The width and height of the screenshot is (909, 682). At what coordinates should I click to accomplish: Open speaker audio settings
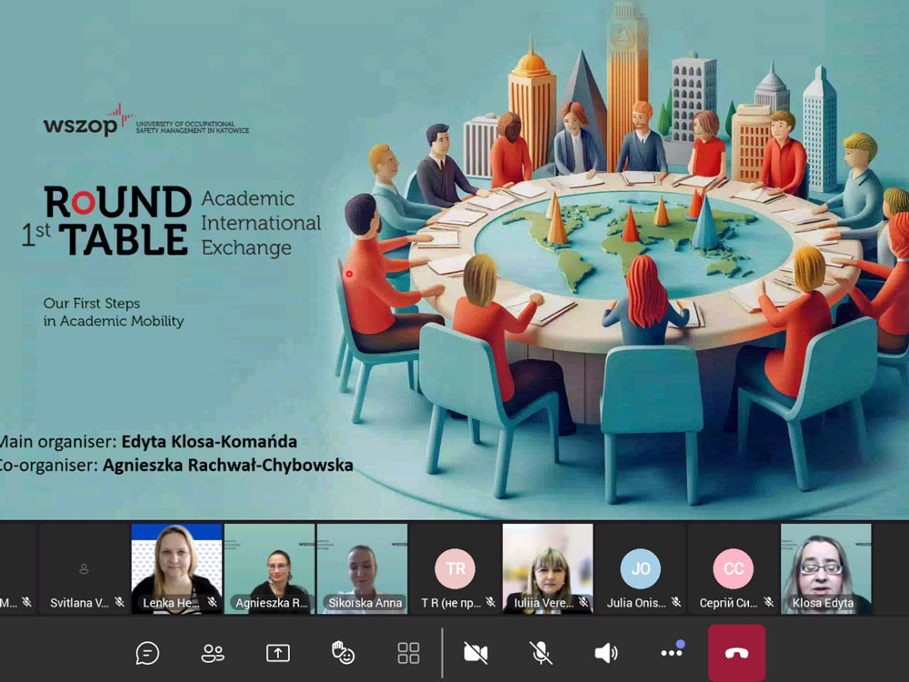tap(606, 653)
